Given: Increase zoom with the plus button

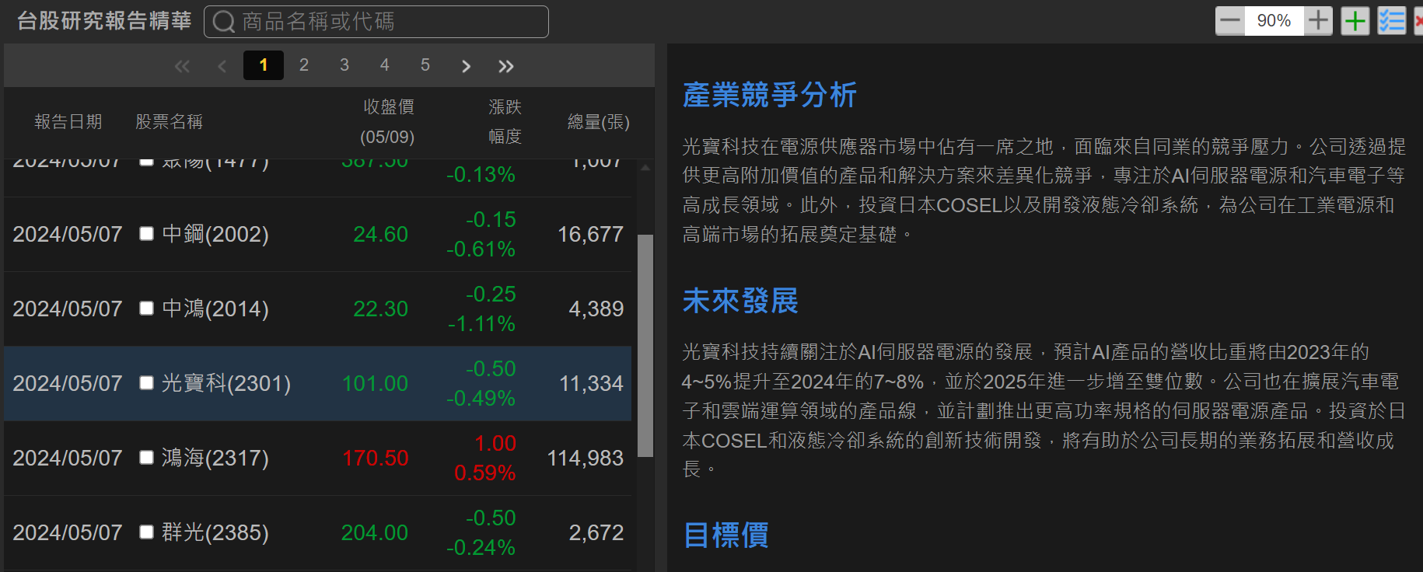Looking at the screenshot, I should point(1318,21).
